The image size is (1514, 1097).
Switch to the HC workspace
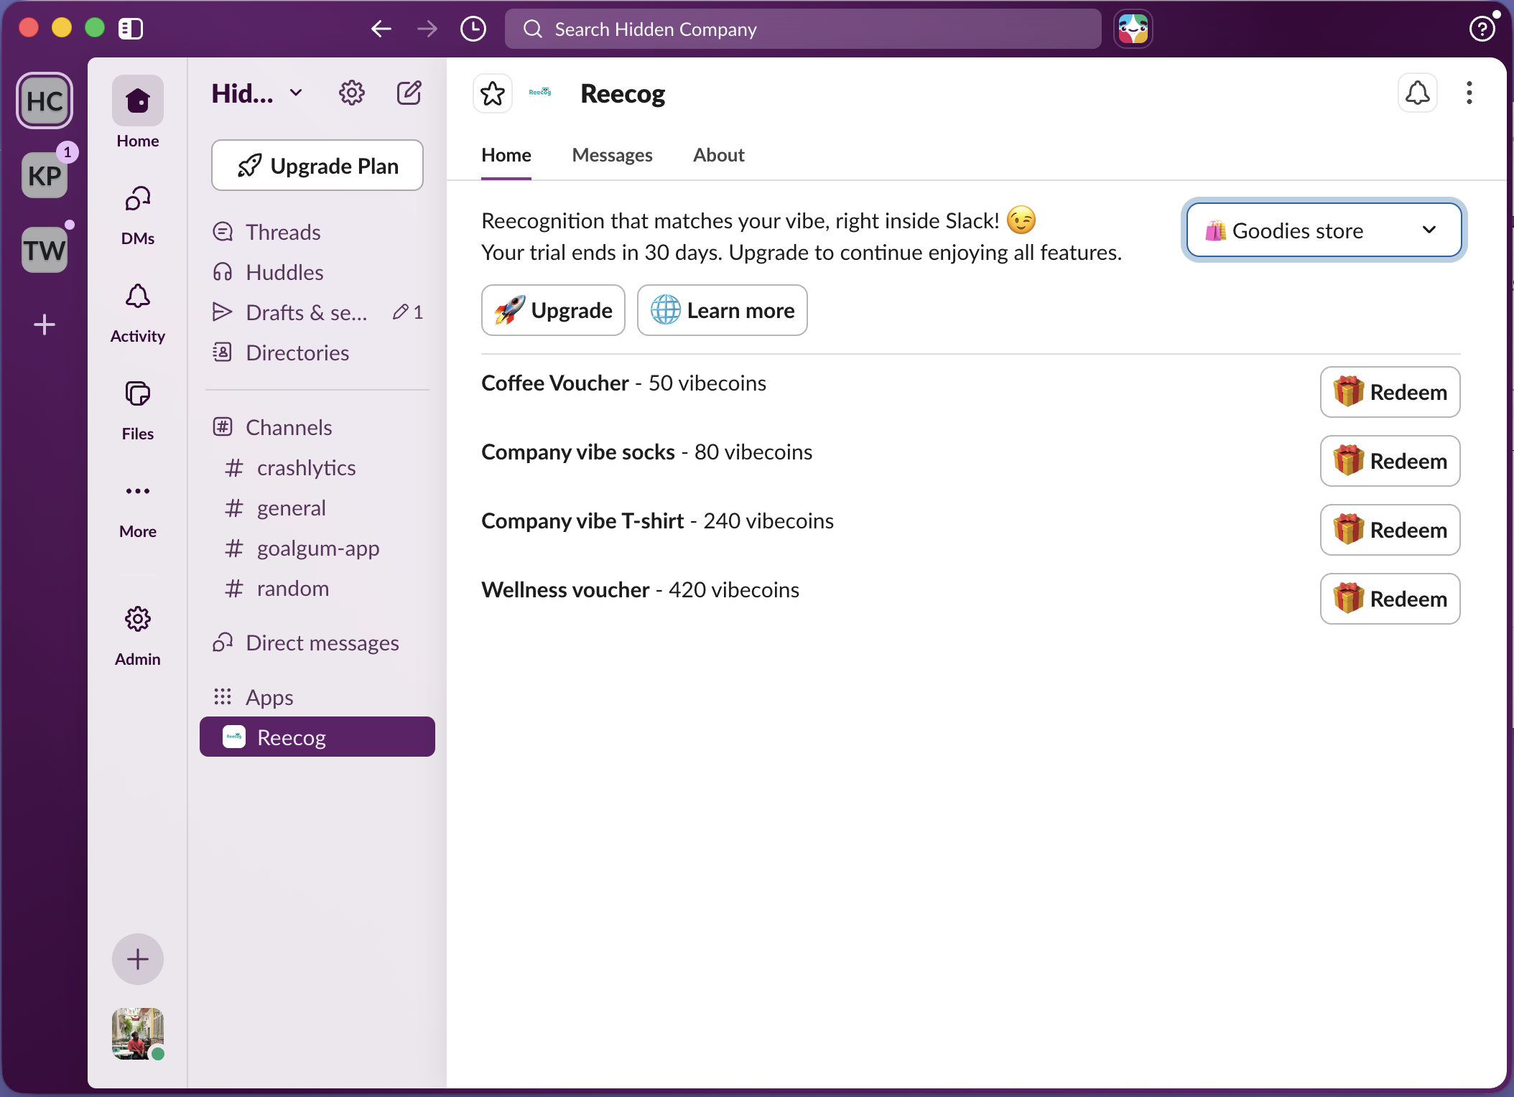45,101
